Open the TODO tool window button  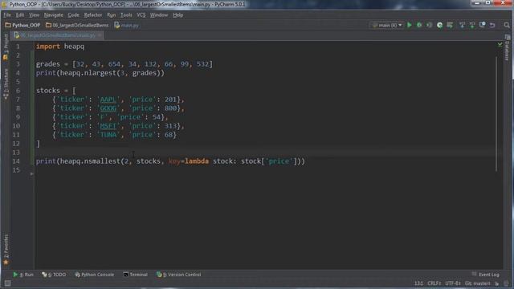(x=54, y=275)
